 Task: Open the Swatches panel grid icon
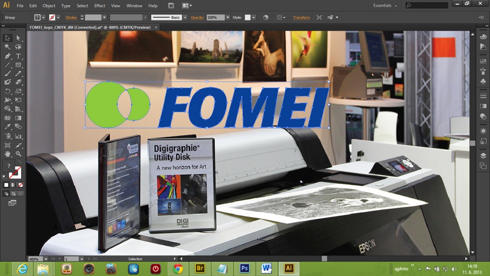[x=483, y=61]
